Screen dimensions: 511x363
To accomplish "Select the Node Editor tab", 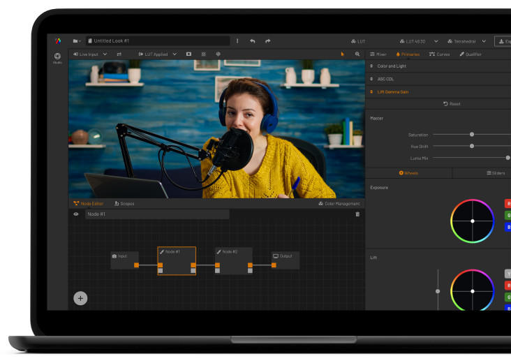I will click(x=89, y=204).
